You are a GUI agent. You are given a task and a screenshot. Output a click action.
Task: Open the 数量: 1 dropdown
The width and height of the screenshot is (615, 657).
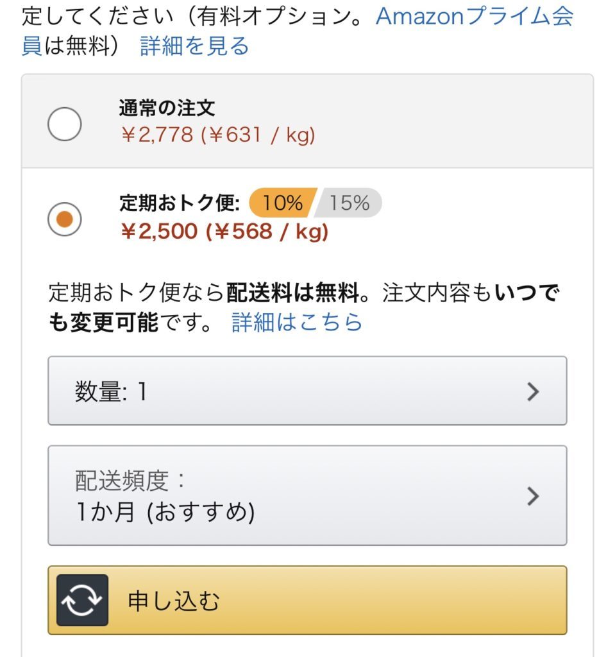[x=308, y=391]
